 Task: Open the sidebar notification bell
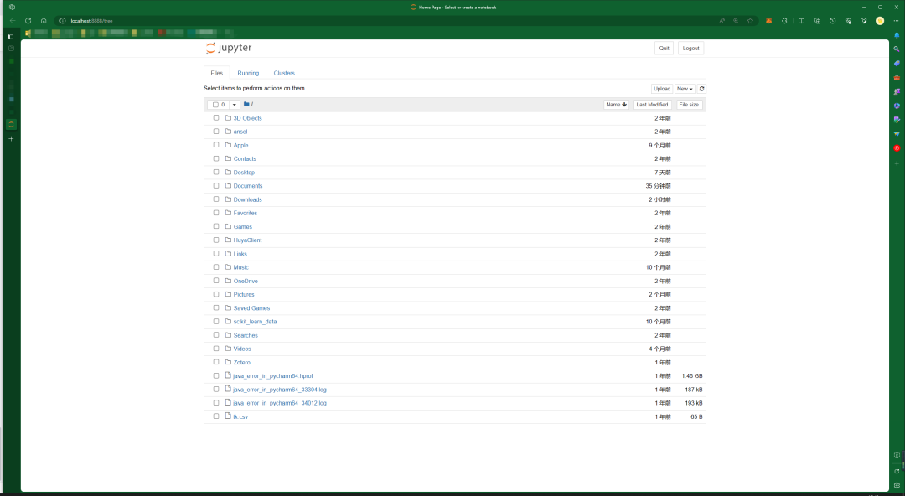point(897,35)
